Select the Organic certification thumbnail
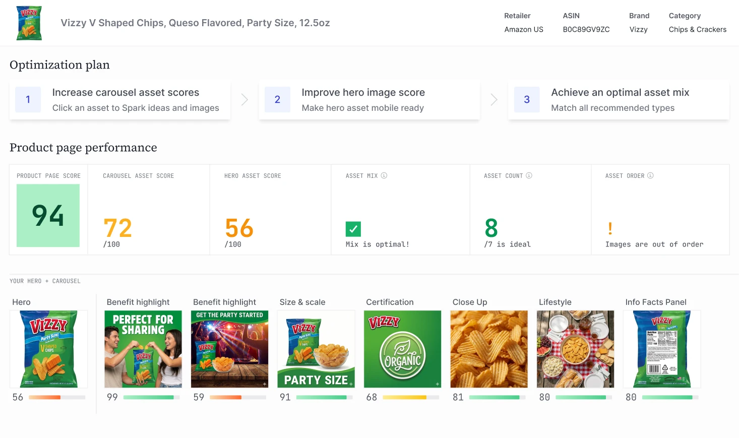This screenshot has height=438, width=739. (x=402, y=349)
